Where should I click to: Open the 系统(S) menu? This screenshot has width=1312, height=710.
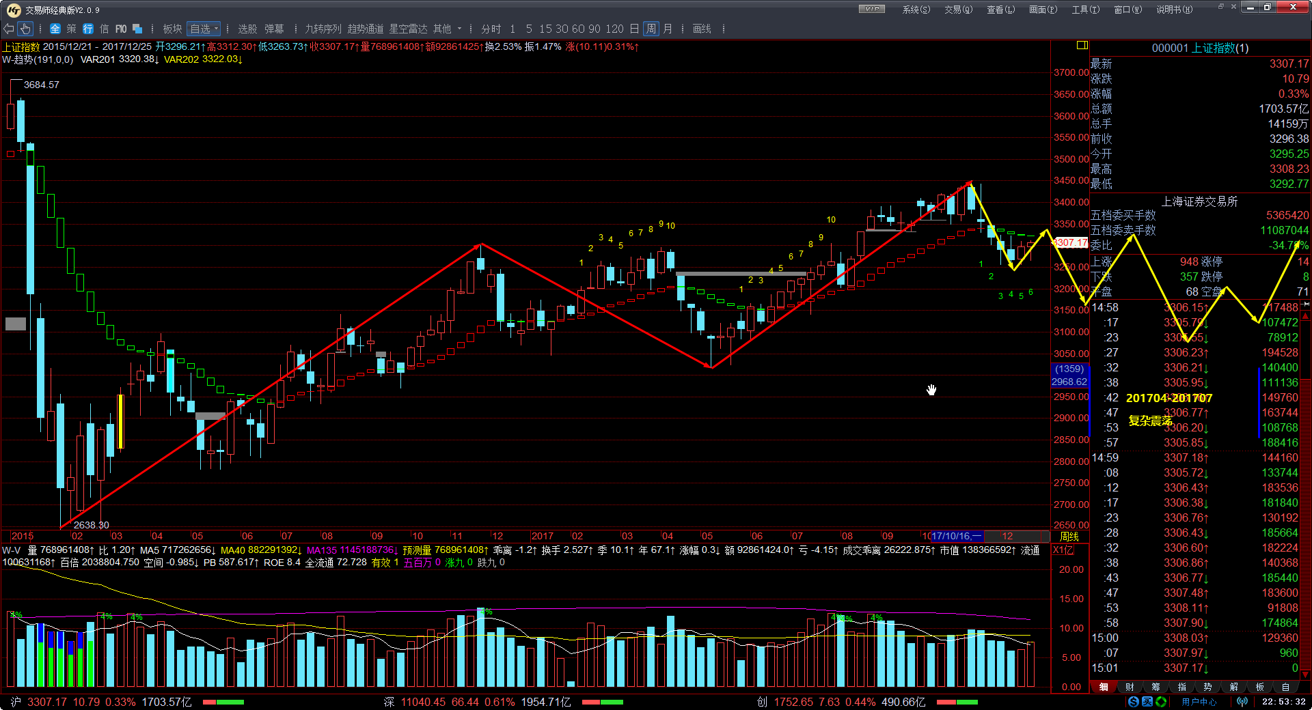(916, 10)
